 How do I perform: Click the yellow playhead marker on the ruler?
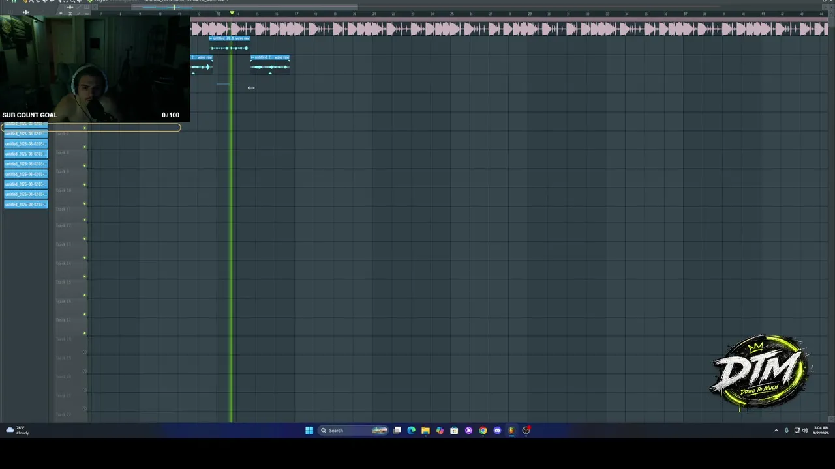point(232,13)
